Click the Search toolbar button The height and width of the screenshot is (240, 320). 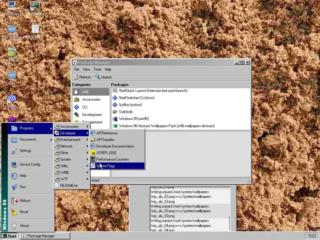pyautogui.click(x=104, y=77)
